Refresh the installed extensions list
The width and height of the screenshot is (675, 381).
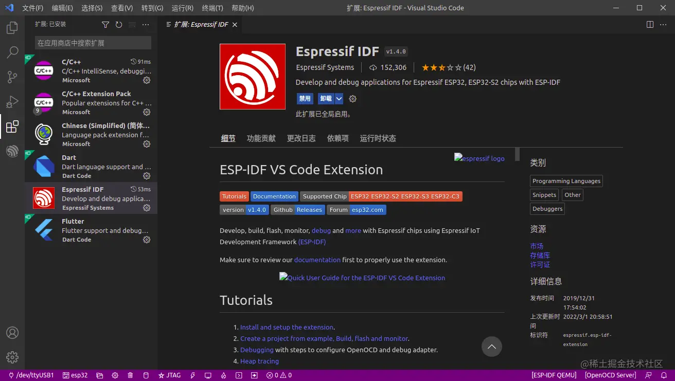[119, 25]
